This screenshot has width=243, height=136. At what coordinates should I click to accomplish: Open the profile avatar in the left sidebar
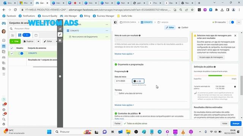(x=4, y=31)
